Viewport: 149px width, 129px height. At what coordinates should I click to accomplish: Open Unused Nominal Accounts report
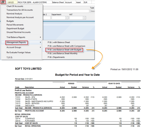pos(18,32)
